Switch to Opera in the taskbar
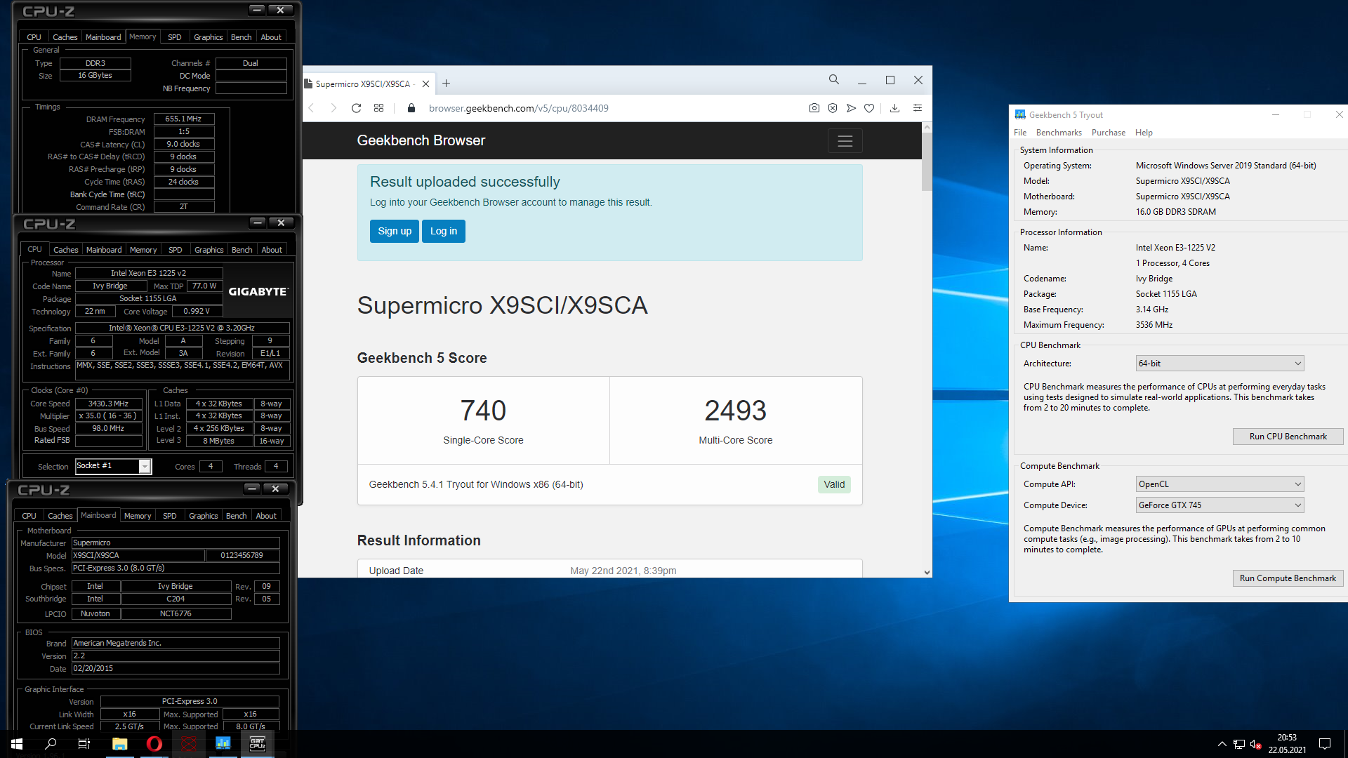The image size is (1348, 758). 154,744
